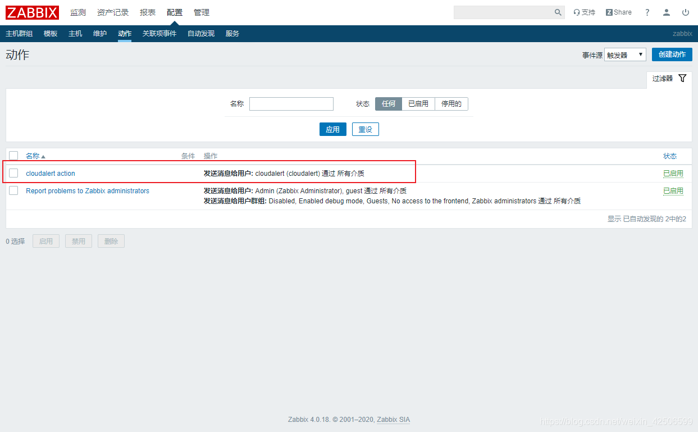Go to 模板 submenu
The height and width of the screenshot is (432, 698).
pyautogui.click(x=51, y=34)
